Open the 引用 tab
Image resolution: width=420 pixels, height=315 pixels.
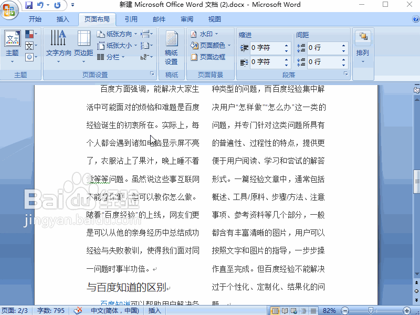[x=131, y=19]
